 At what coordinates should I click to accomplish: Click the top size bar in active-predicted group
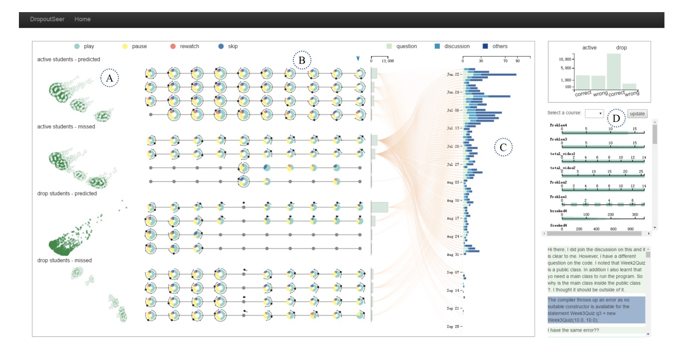pos(374,73)
